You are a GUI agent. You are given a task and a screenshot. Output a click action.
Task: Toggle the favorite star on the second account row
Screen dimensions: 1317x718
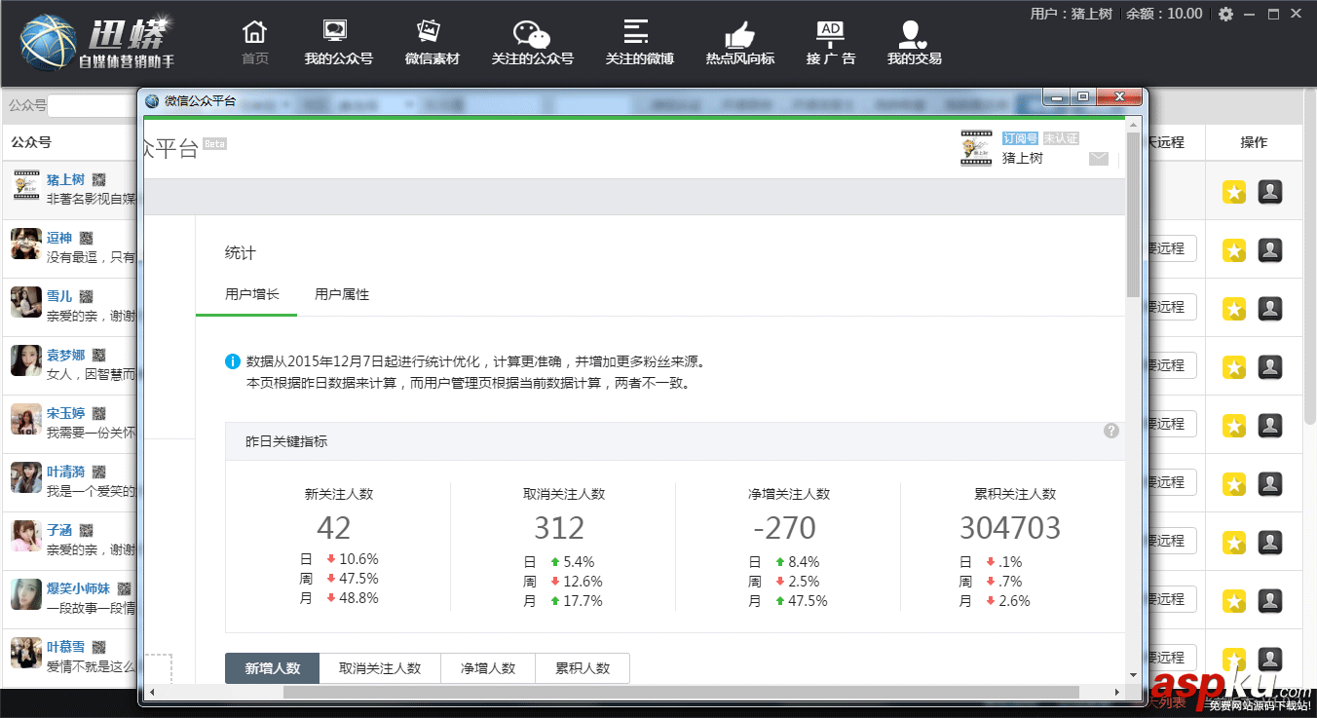(x=1233, y=249)
